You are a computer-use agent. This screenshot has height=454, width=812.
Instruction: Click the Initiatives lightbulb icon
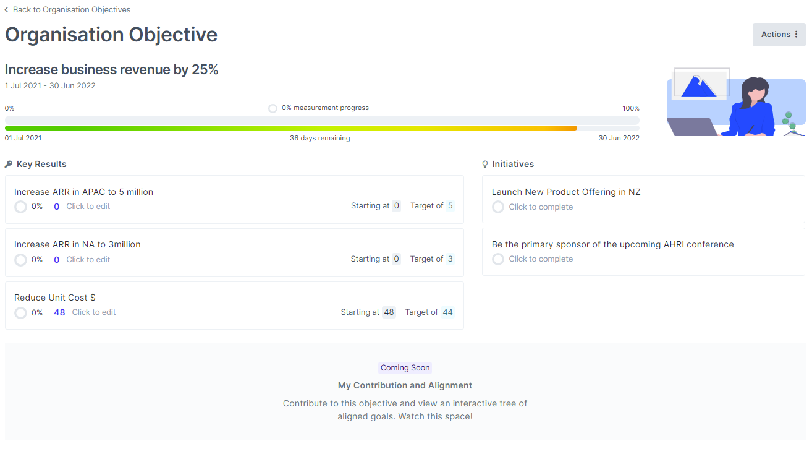tap(485, 165)
